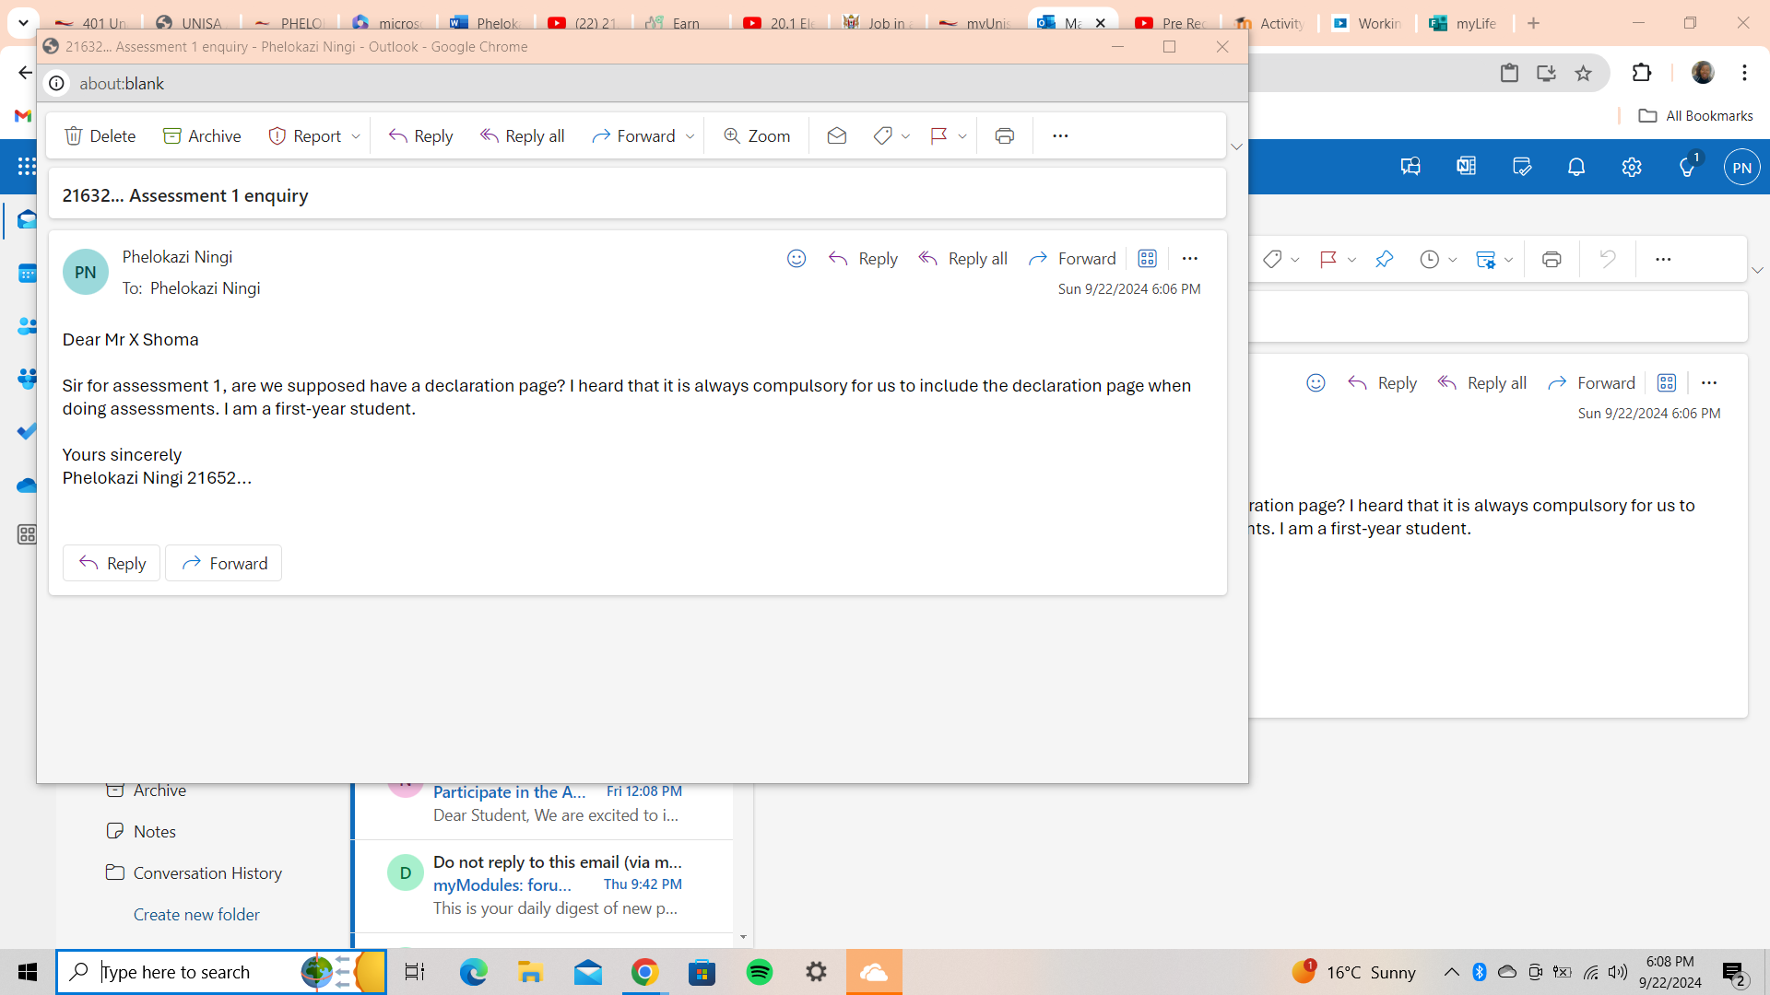Image resolution: width=1770 pixels, height=995 pixels.
Task: Pin the email in the background window
Action: (1384, 259)
